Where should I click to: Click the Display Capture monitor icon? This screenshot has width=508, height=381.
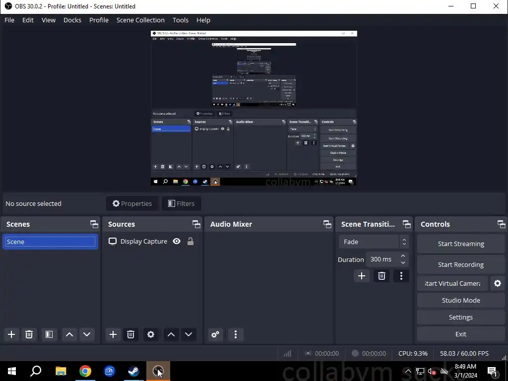tap(113, 242)
